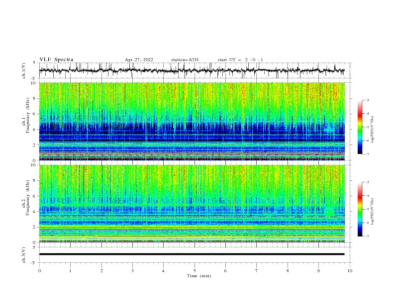Image resolution: width=394 pixels, height=304 pixels.
Task: Click time axis tick label '3'
Action: (132, 271)
